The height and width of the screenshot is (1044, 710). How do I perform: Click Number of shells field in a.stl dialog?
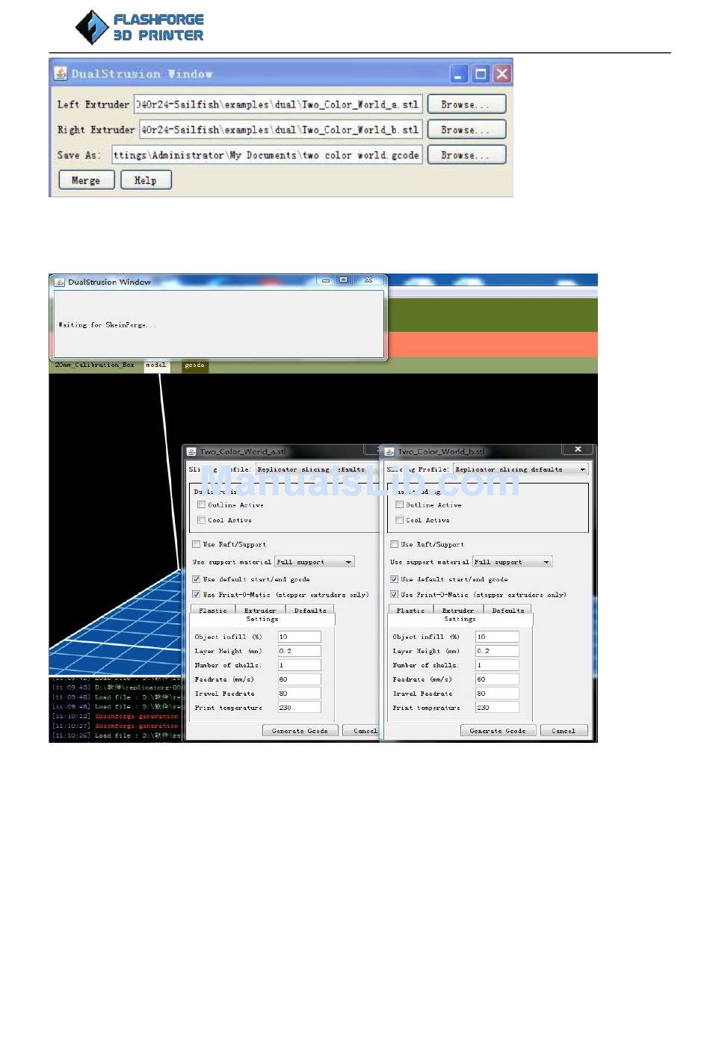click(300, 665)
